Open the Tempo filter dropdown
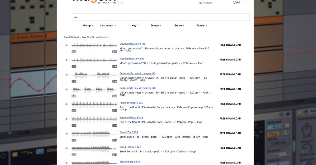Screen dimensions: 316x165 click(156, 25)
